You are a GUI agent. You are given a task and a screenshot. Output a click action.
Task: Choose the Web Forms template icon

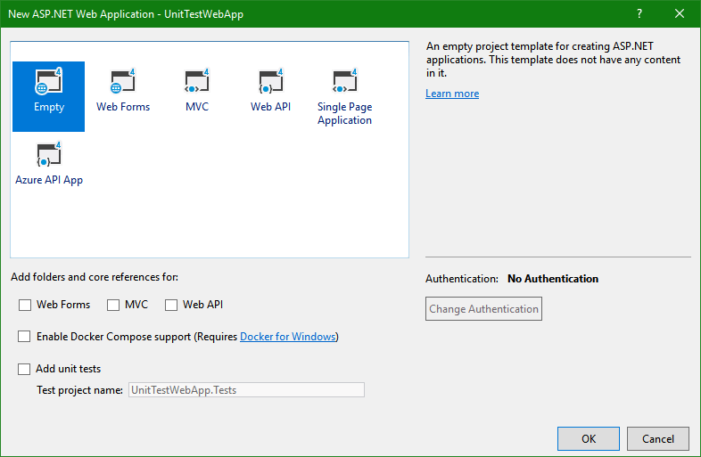(123, 84)
